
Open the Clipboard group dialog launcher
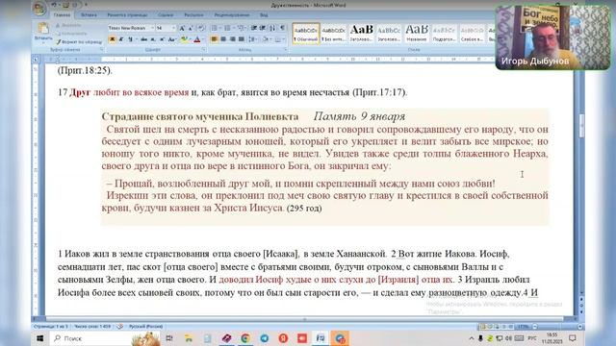coord(101,50)
